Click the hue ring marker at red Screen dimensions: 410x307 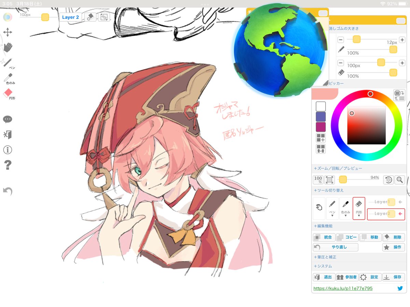370,93
